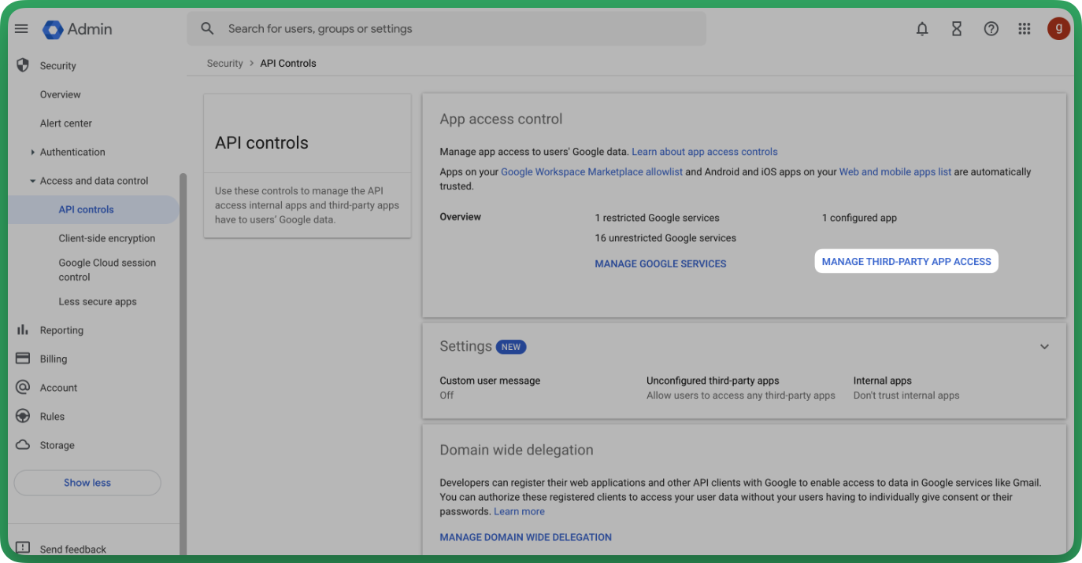Go to Reporting section
Screen dimensions: 1082x563
click(x=61, y=330)
